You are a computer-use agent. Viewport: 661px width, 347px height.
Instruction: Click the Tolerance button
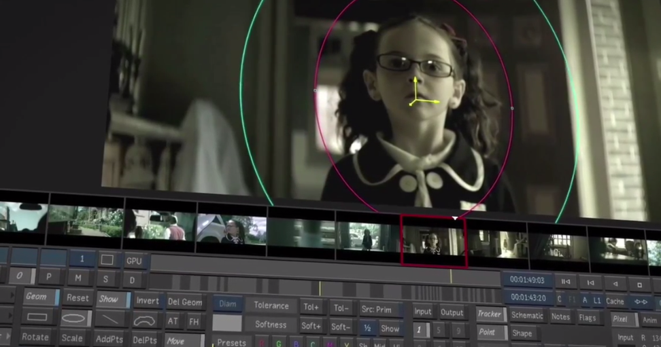271,306
